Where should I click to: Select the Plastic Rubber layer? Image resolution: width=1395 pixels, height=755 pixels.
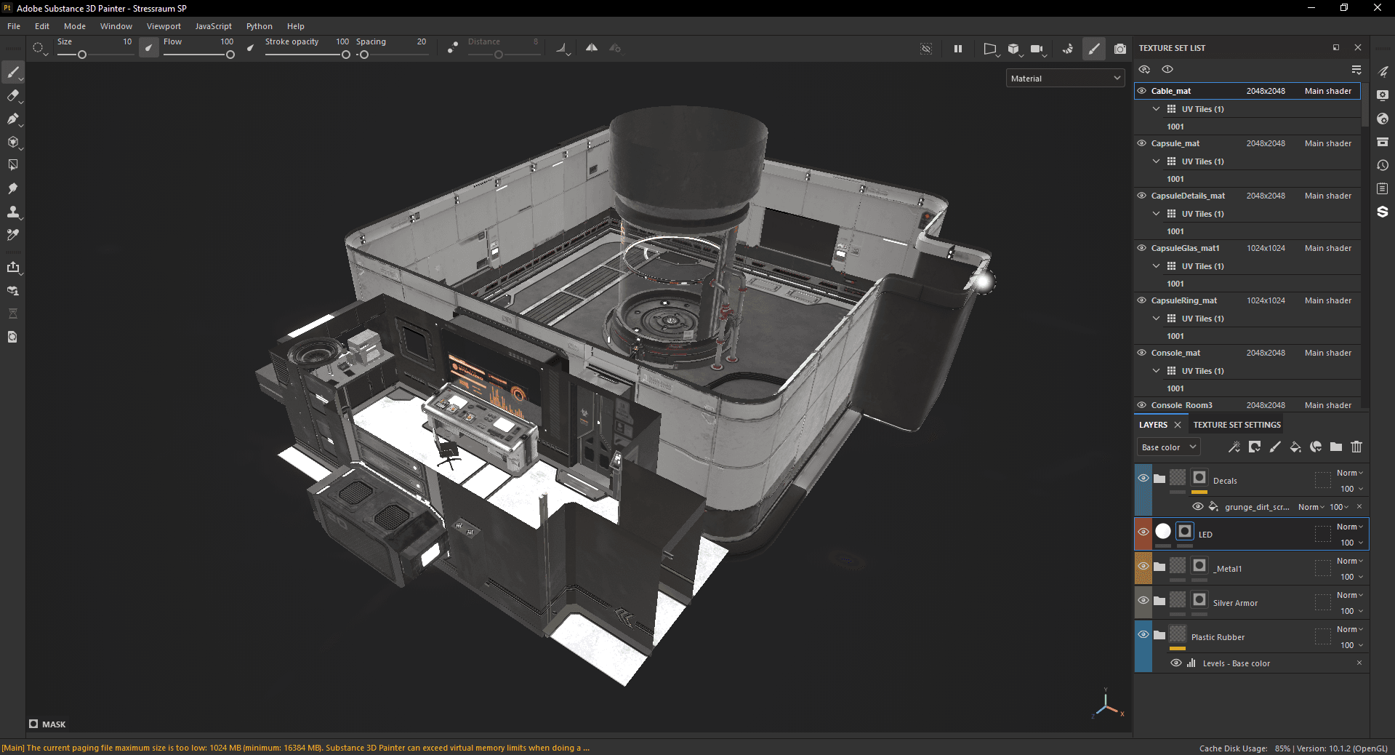point(1218,637)
